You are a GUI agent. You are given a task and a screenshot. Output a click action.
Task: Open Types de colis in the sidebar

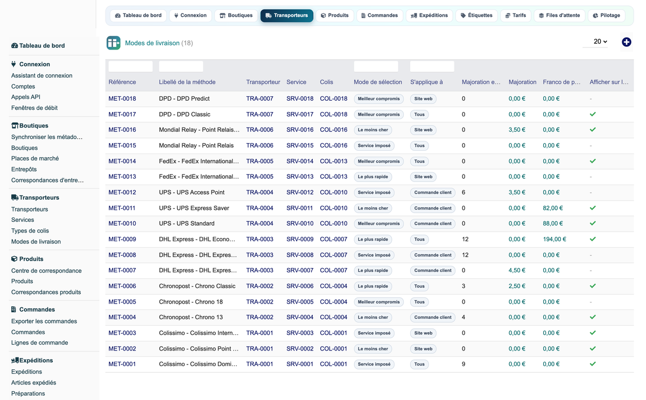[30, 231]
